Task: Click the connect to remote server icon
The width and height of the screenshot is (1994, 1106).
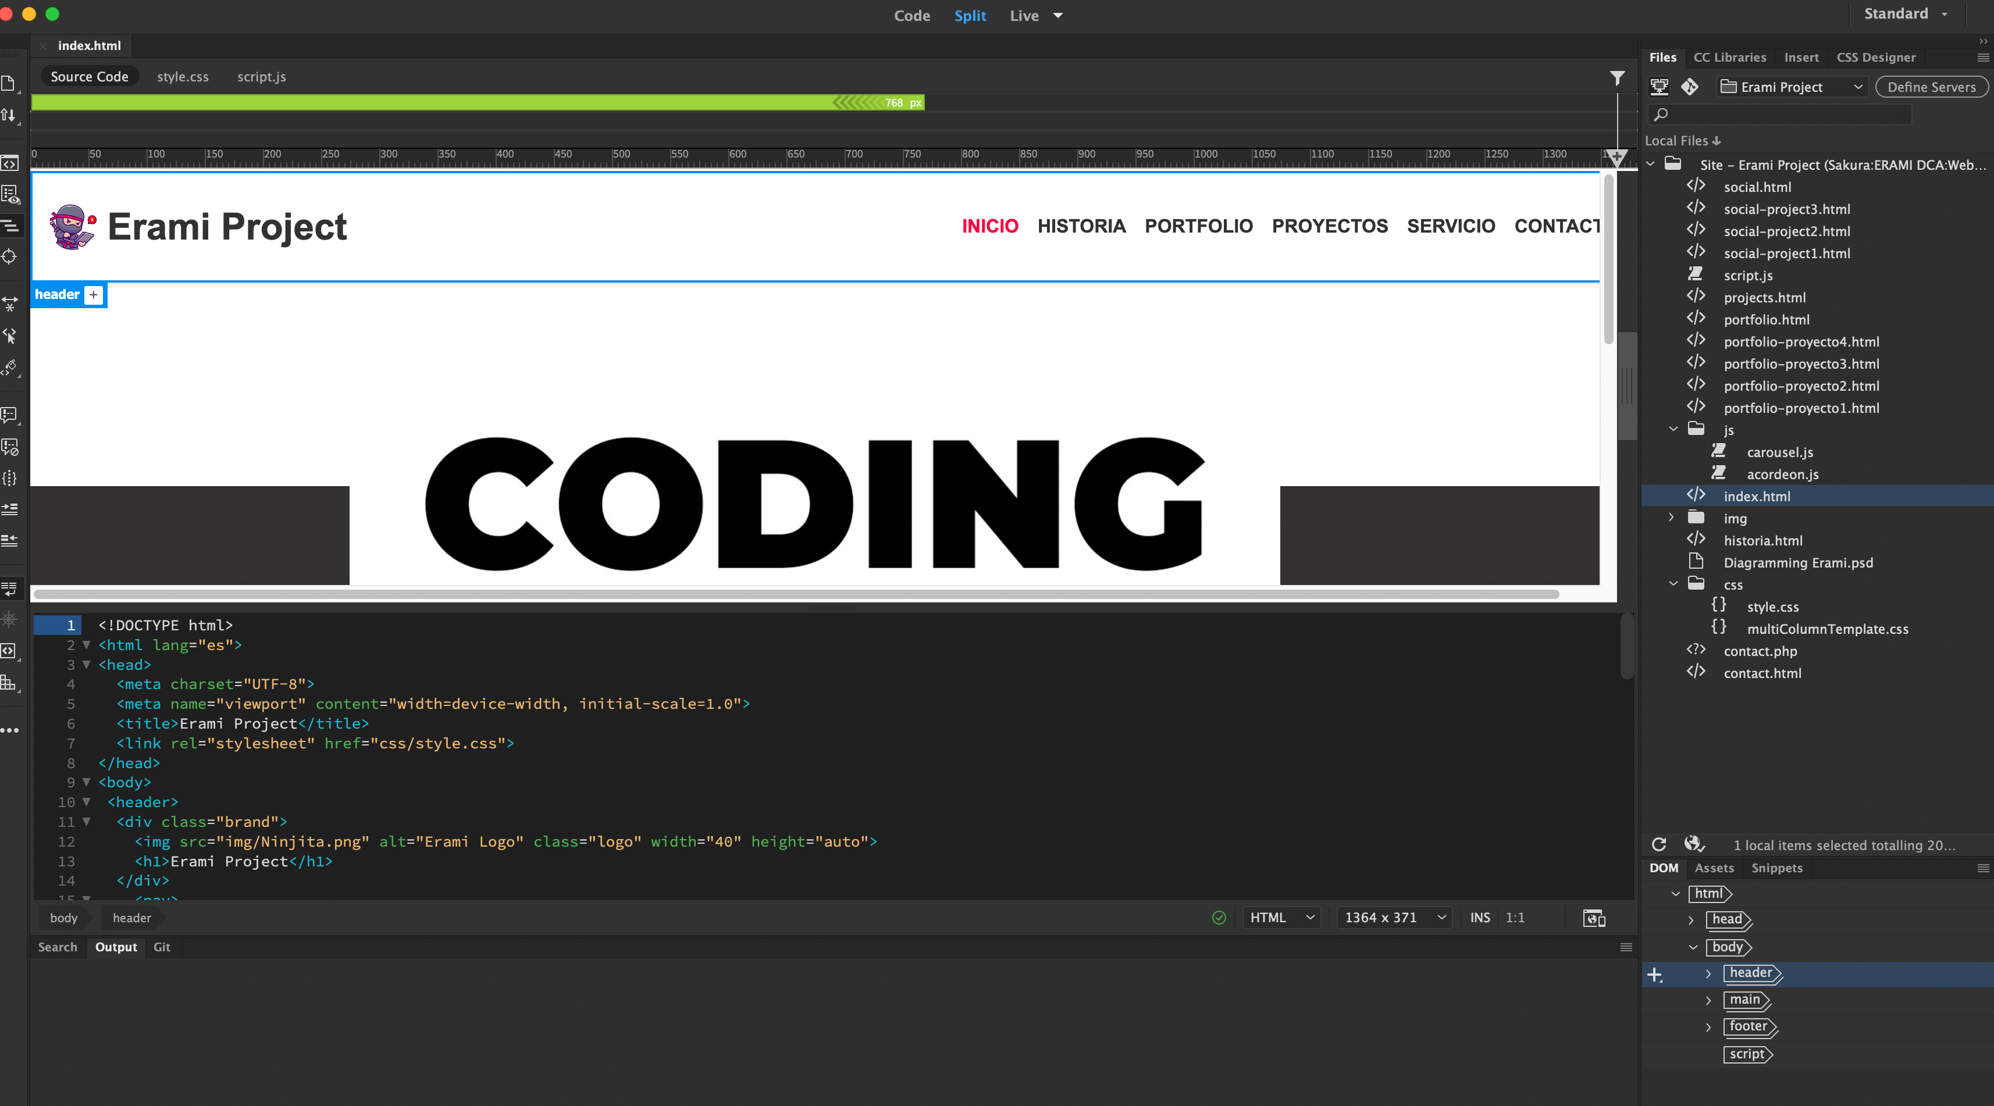Action: click(x=1659, y=87)
